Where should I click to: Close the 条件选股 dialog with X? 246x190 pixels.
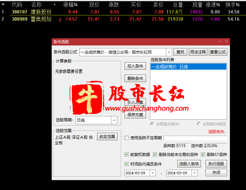[226, 42]
